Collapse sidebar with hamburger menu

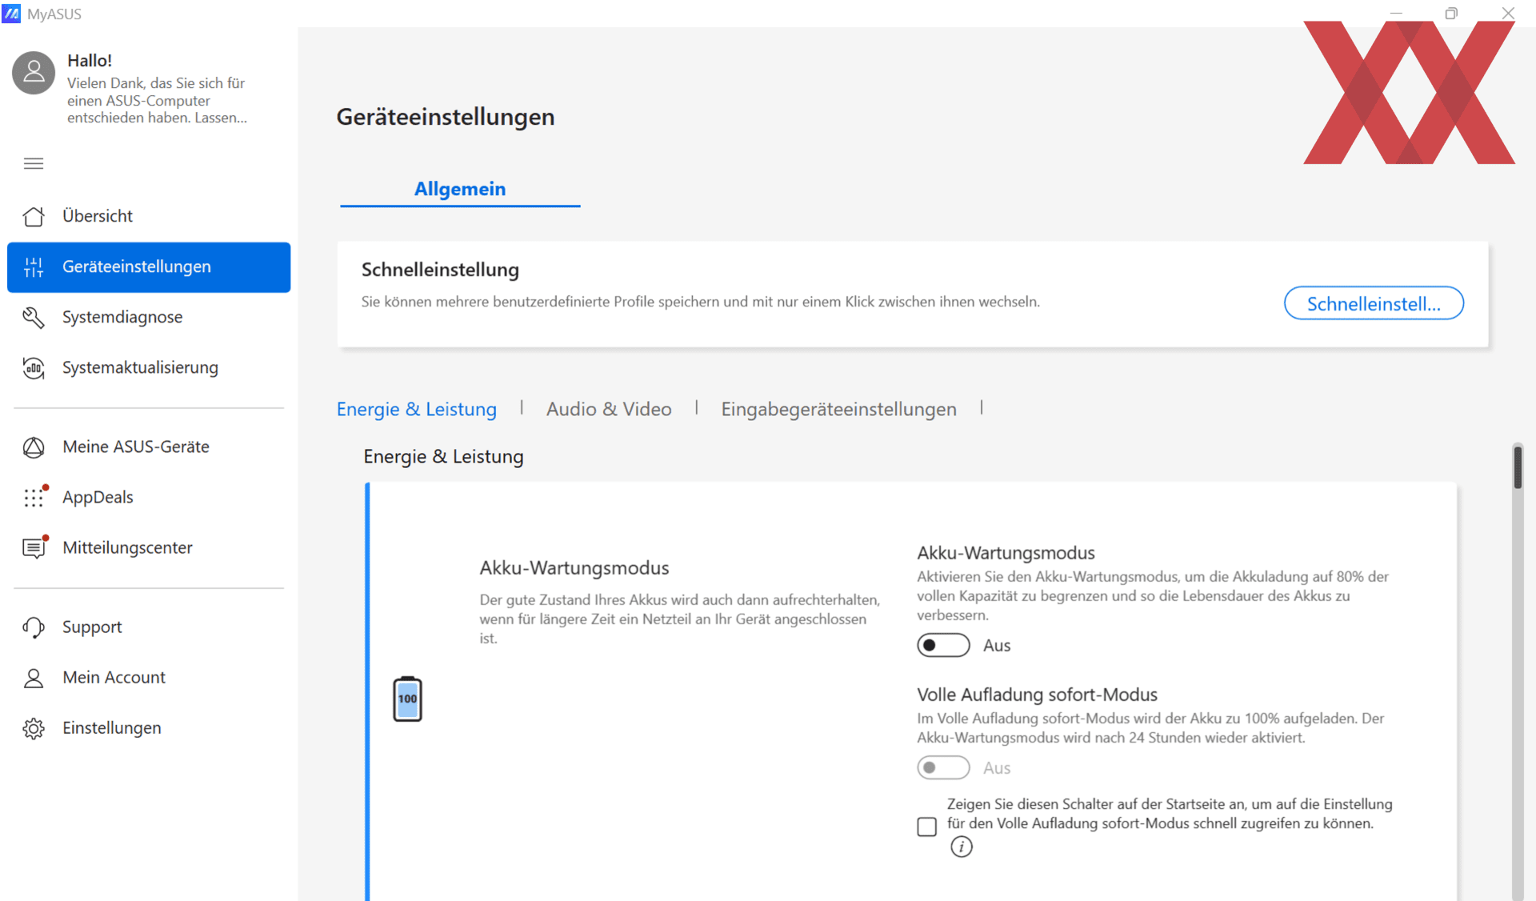(x=34, y=163)
